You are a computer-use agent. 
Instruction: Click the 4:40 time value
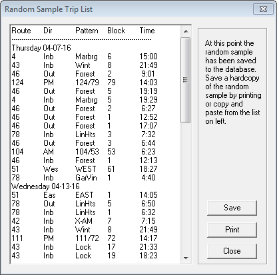click(148, 178)
